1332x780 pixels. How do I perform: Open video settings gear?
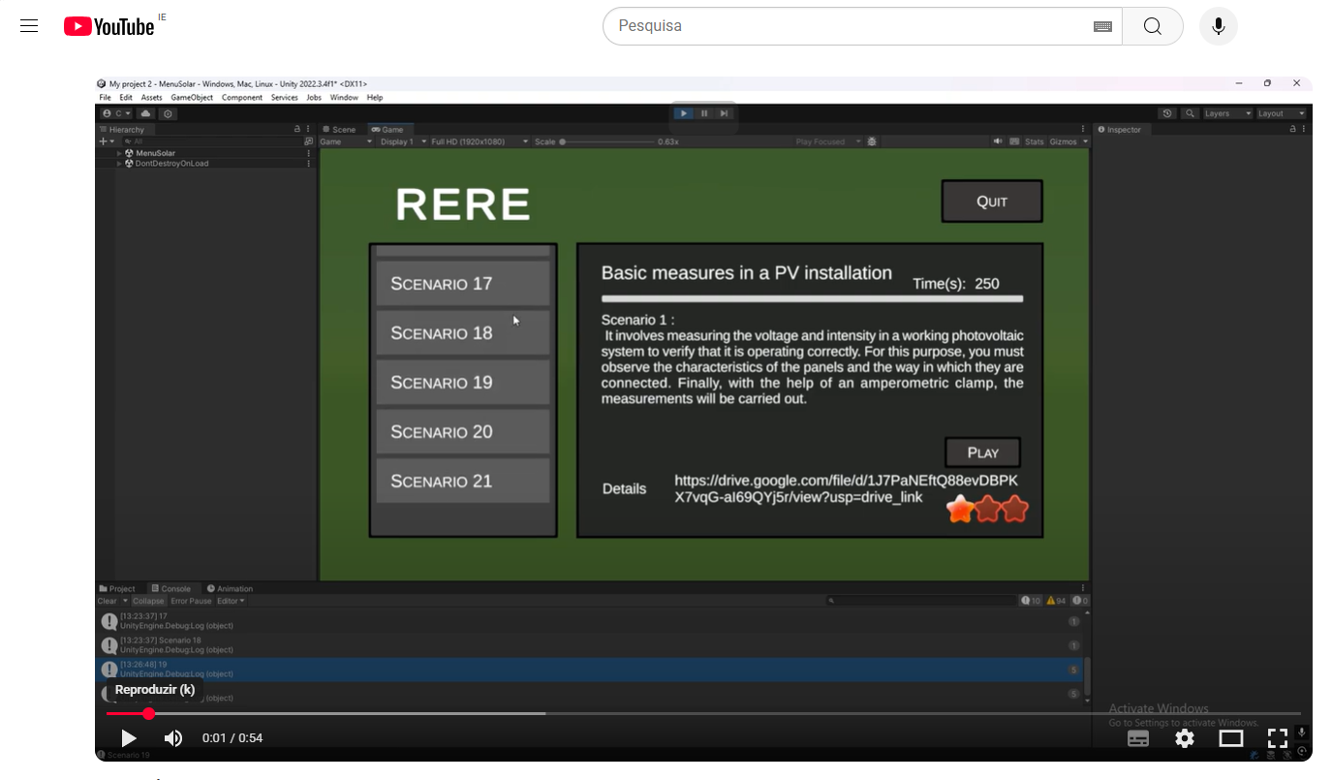click(x=1184, y=738)
